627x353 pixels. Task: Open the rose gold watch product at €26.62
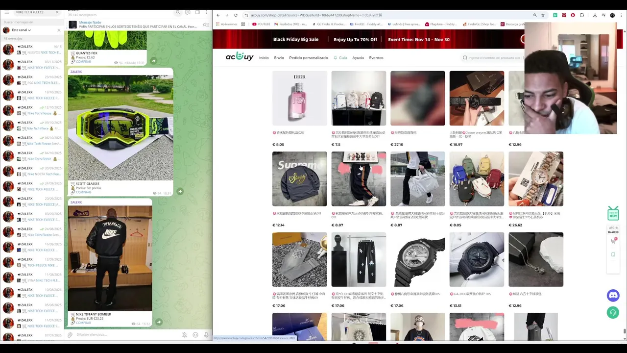point(536,179)
